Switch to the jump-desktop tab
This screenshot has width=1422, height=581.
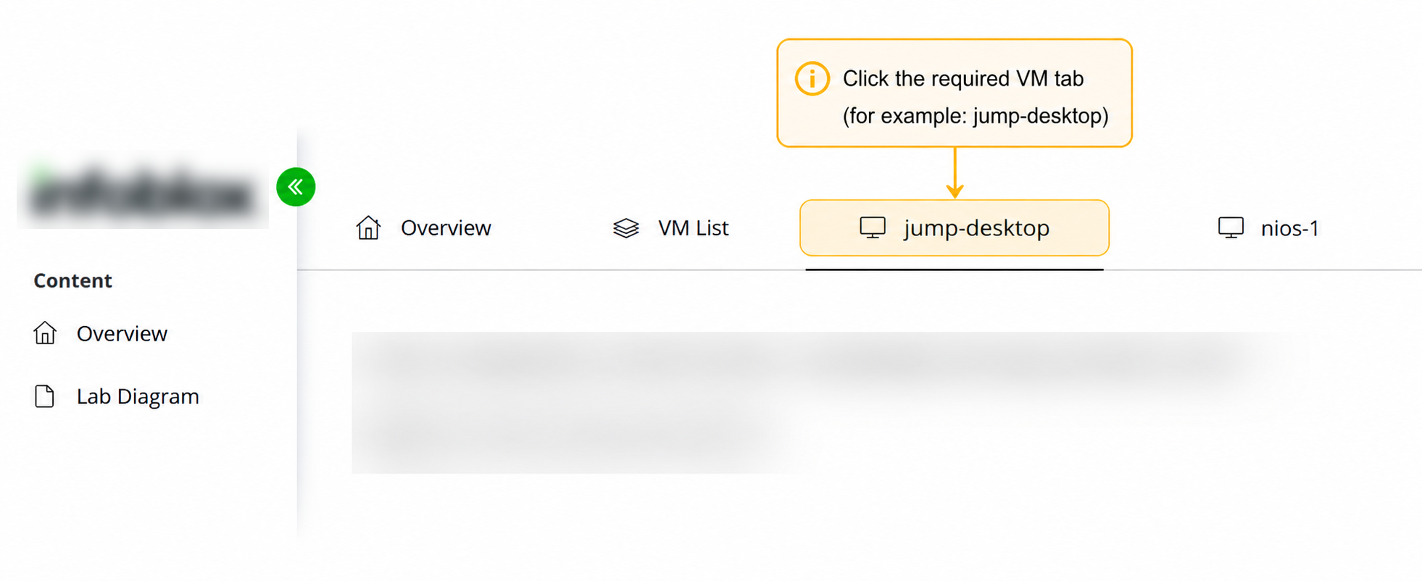pyautogui.click(x=955, y=227)
